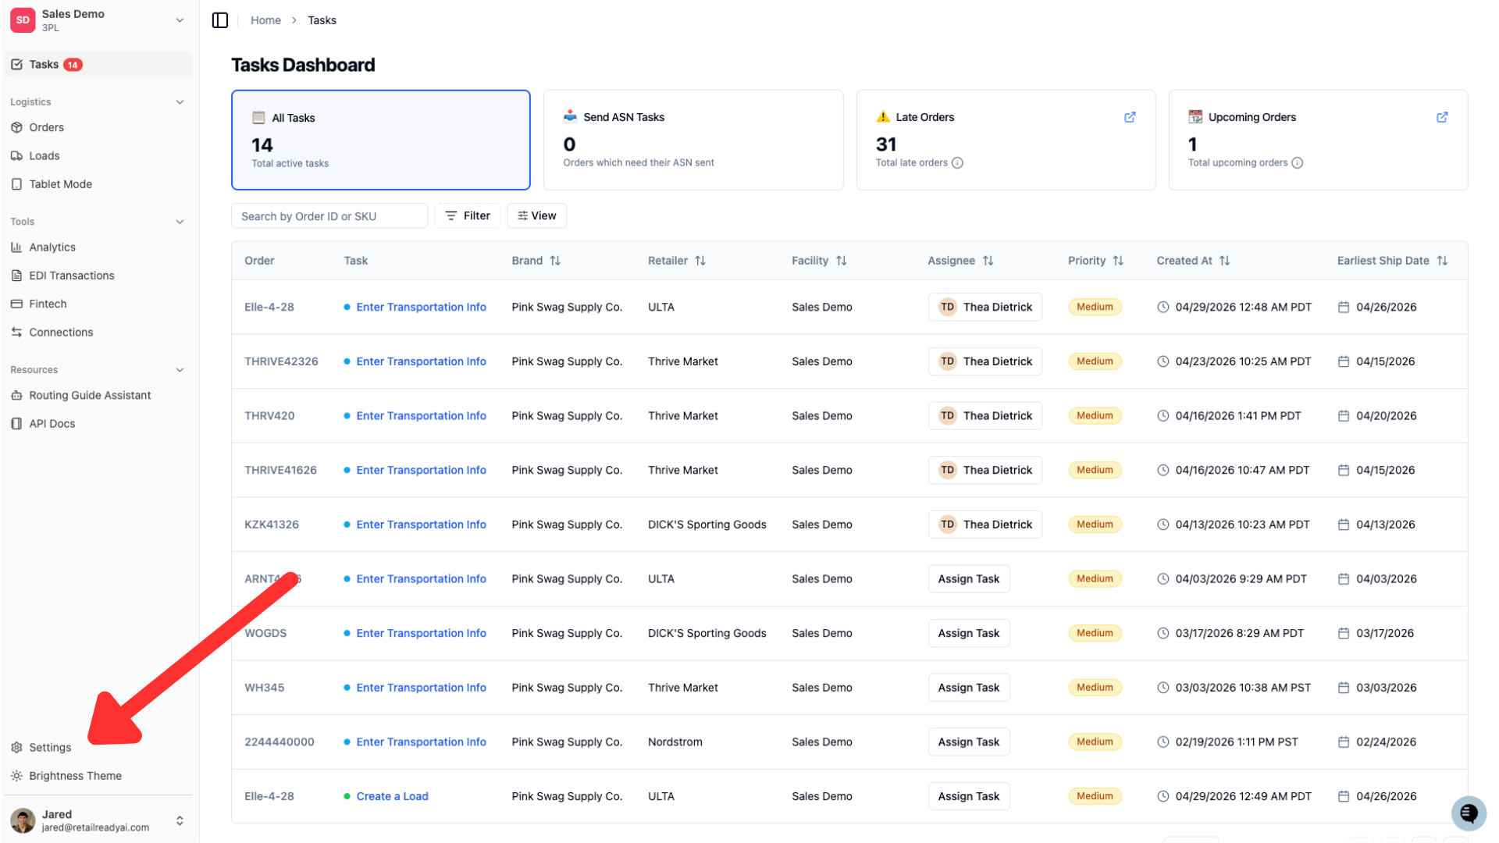Sort table by Assignee column arrows

point(988,261)
